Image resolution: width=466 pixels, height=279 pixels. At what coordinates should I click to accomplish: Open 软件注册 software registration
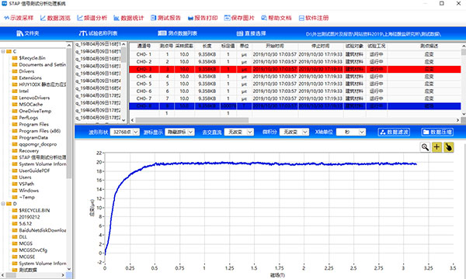pos(314,18)
